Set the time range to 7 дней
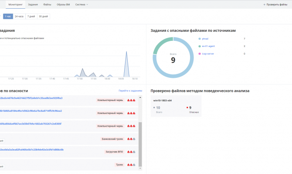292x174 pixels. pyautogui.click(x=31, y=16)
